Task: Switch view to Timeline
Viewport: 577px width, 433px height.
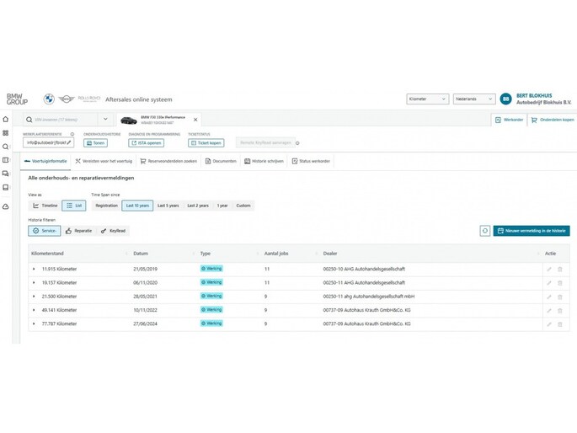Action: pyautogui.click(x=45, y=206)
